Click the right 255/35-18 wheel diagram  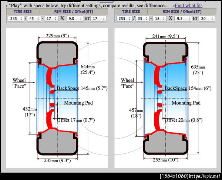(x=165, y=98)
